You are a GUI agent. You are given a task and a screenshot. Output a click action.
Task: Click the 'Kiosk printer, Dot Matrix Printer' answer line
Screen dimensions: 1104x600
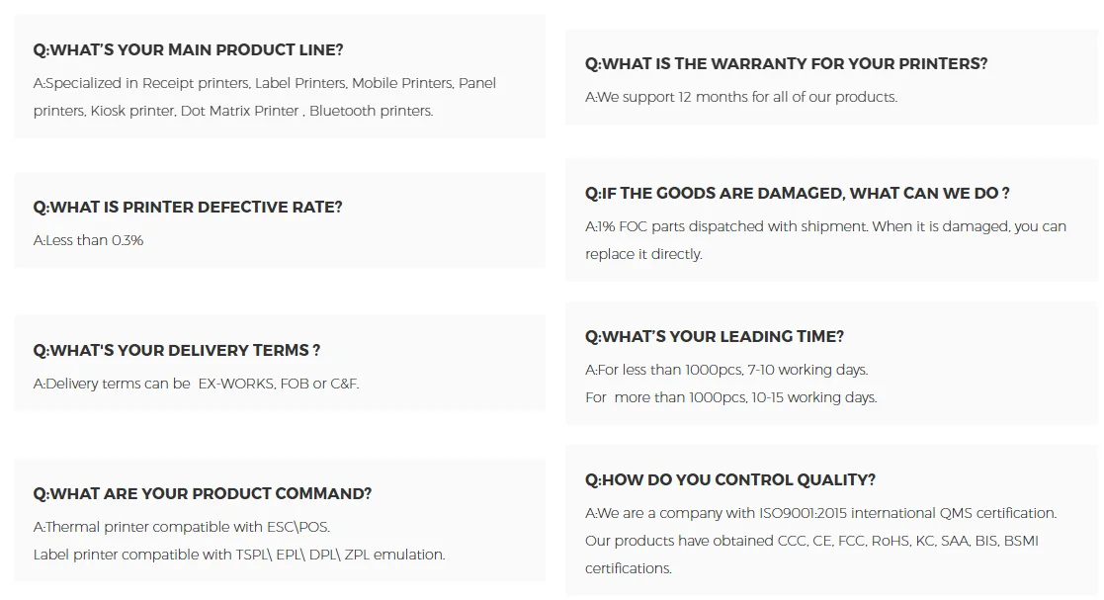[233, 112]
